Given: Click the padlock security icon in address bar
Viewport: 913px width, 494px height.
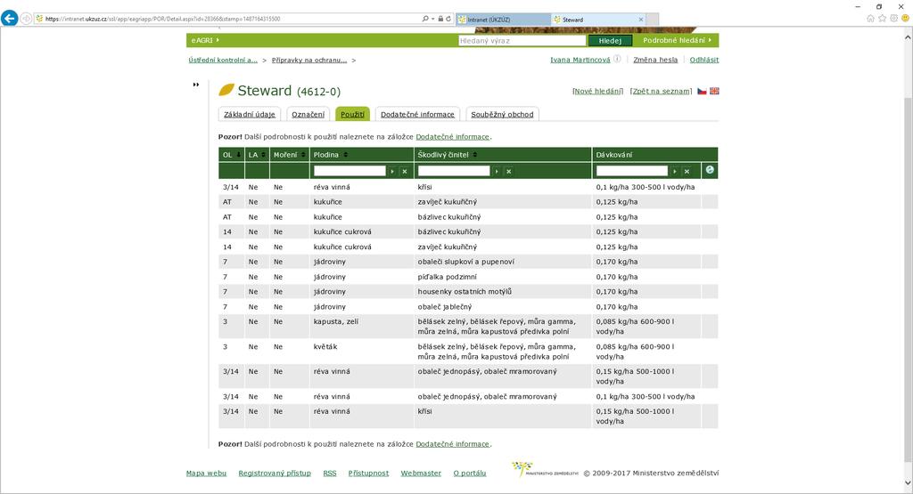Looking at the screenshot, I should 440,19.
